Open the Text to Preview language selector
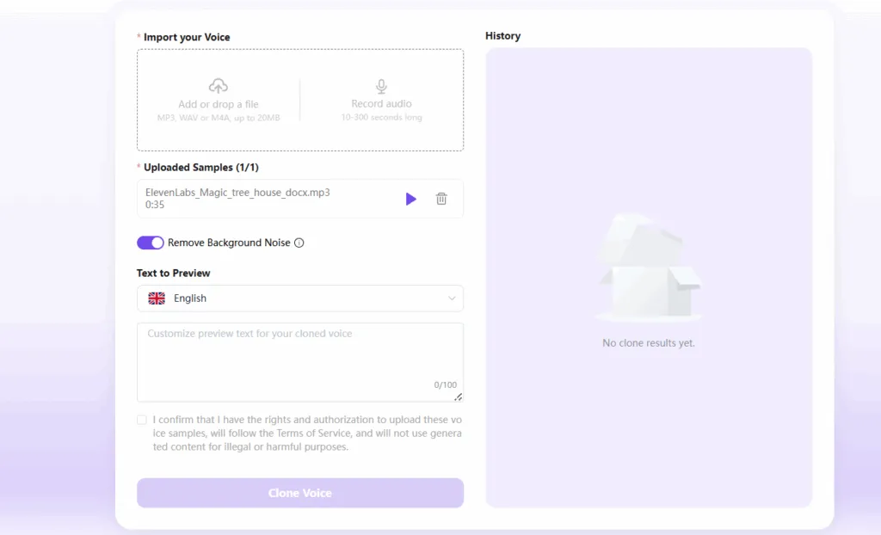Image resolution: width=881 pixels, height=535 pixels. coord(300,298)
